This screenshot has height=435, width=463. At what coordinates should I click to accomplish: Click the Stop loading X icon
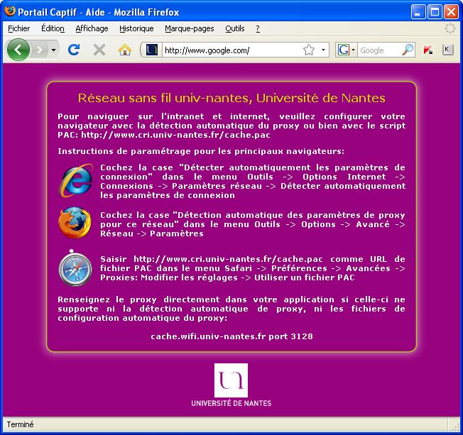(99, 50)
